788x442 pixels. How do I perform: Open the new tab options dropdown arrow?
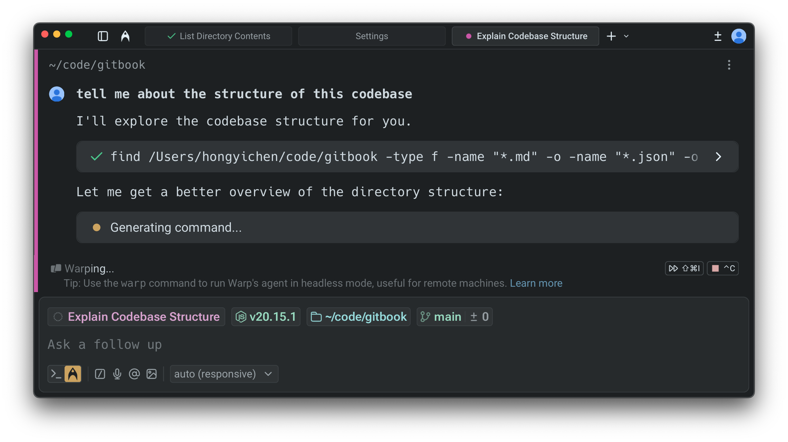pos(626,36)
